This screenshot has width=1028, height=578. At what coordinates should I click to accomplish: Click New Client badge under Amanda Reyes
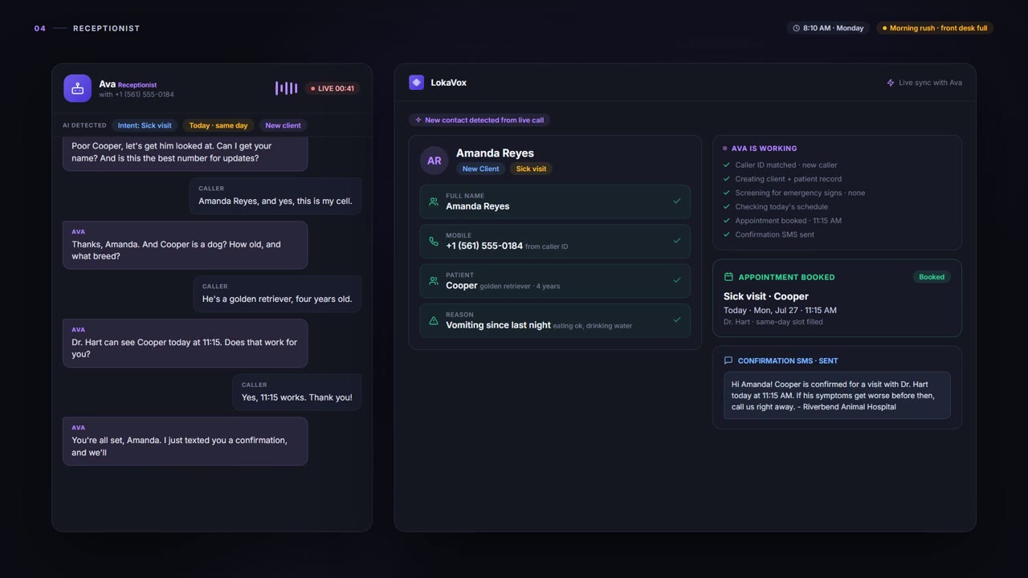click(480, 169)
